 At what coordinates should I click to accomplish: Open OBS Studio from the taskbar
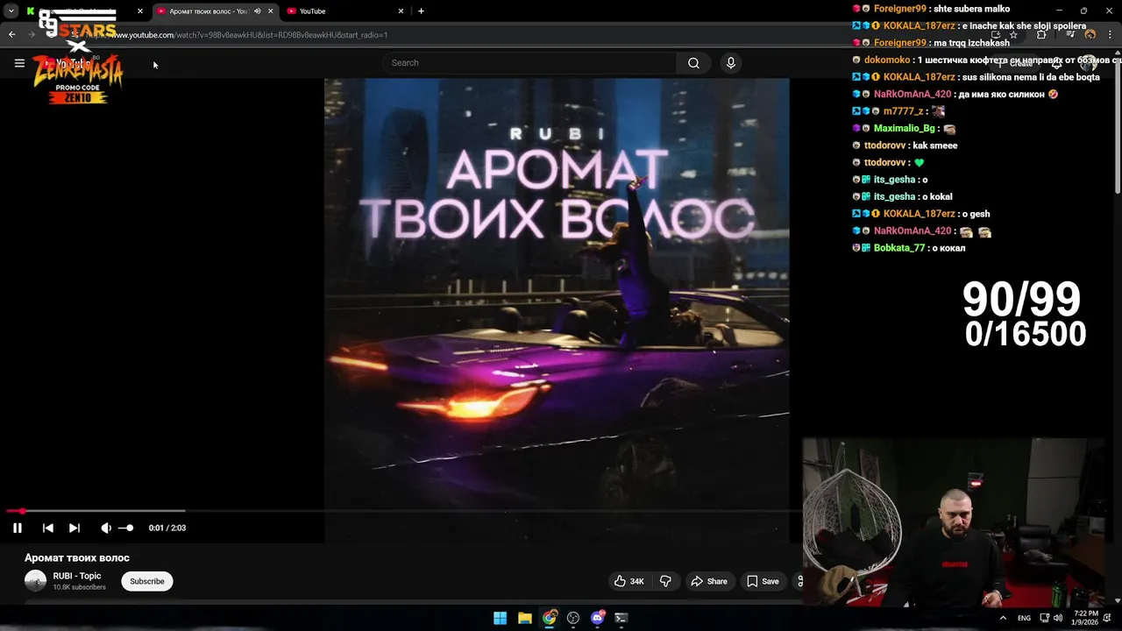tap(573, 618)
